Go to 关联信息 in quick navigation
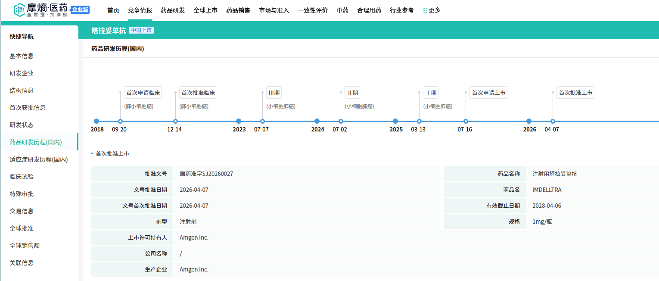 pyautogui.click(x=22, y=263)
